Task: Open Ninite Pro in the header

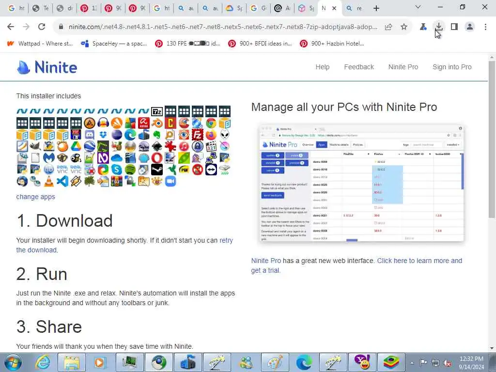Action: click(x=403, y=67)
